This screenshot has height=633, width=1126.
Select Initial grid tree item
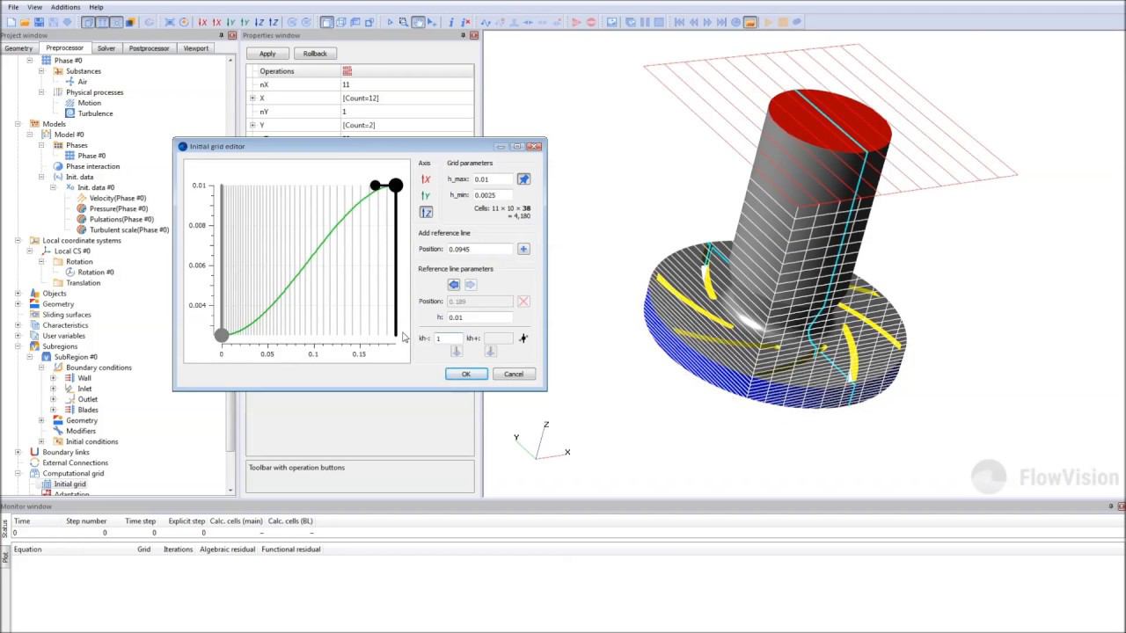pos(69,484)
